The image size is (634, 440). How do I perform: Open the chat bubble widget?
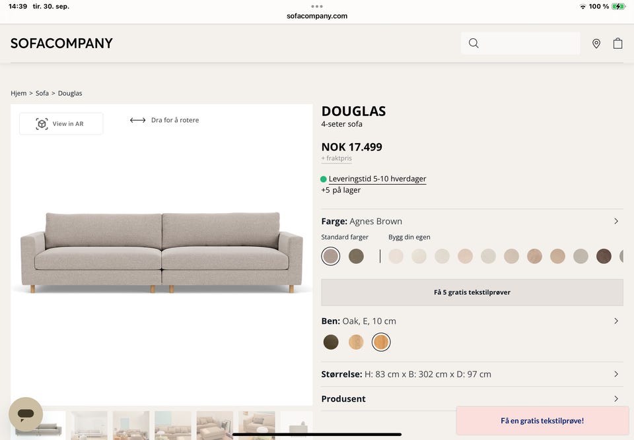pyautogui.click(x=26, y=414)
